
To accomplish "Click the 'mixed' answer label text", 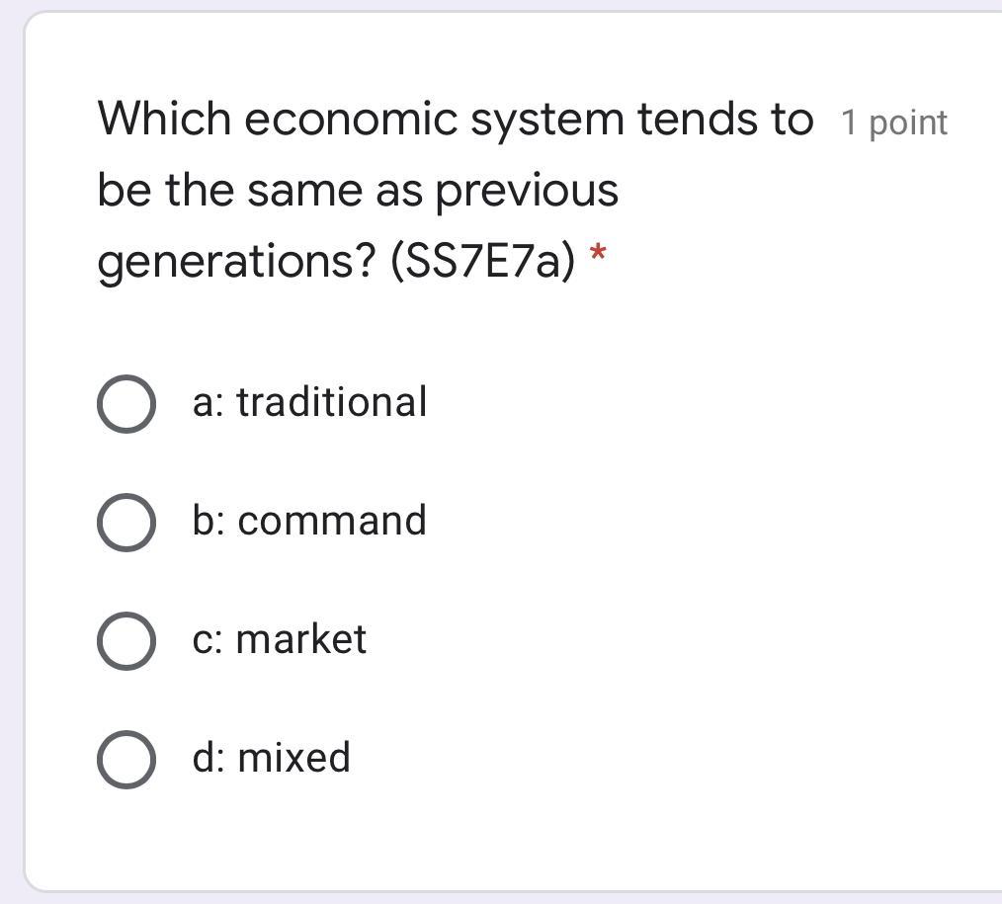I will coord(293,758).
